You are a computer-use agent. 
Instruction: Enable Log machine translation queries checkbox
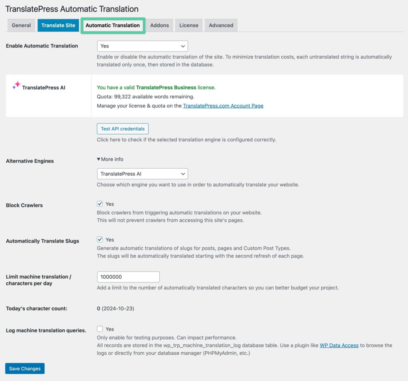[100, 329]
